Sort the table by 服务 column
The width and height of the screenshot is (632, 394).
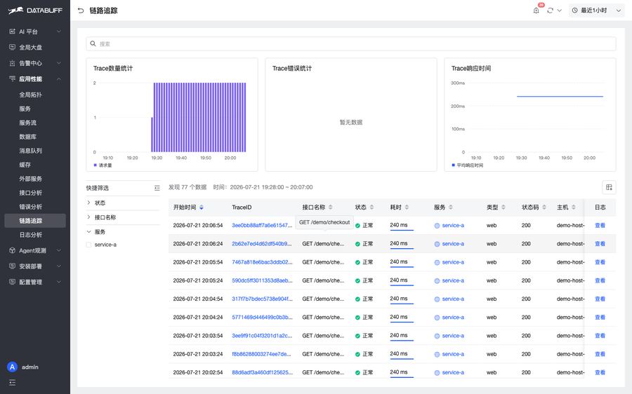pyautogui.click(x=451, y=208)
